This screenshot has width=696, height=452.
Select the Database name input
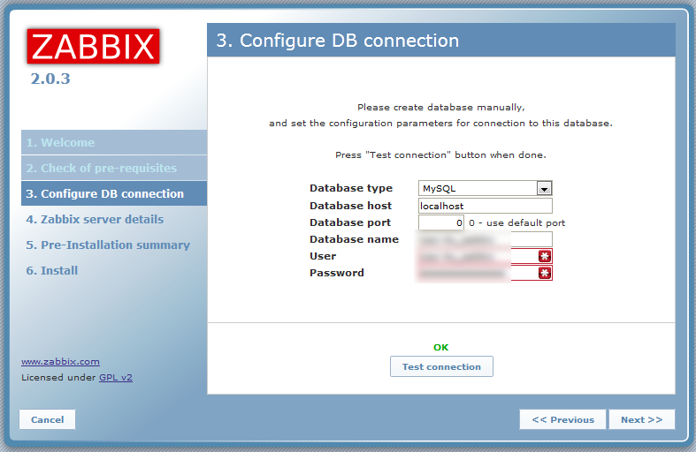(485, 239)
